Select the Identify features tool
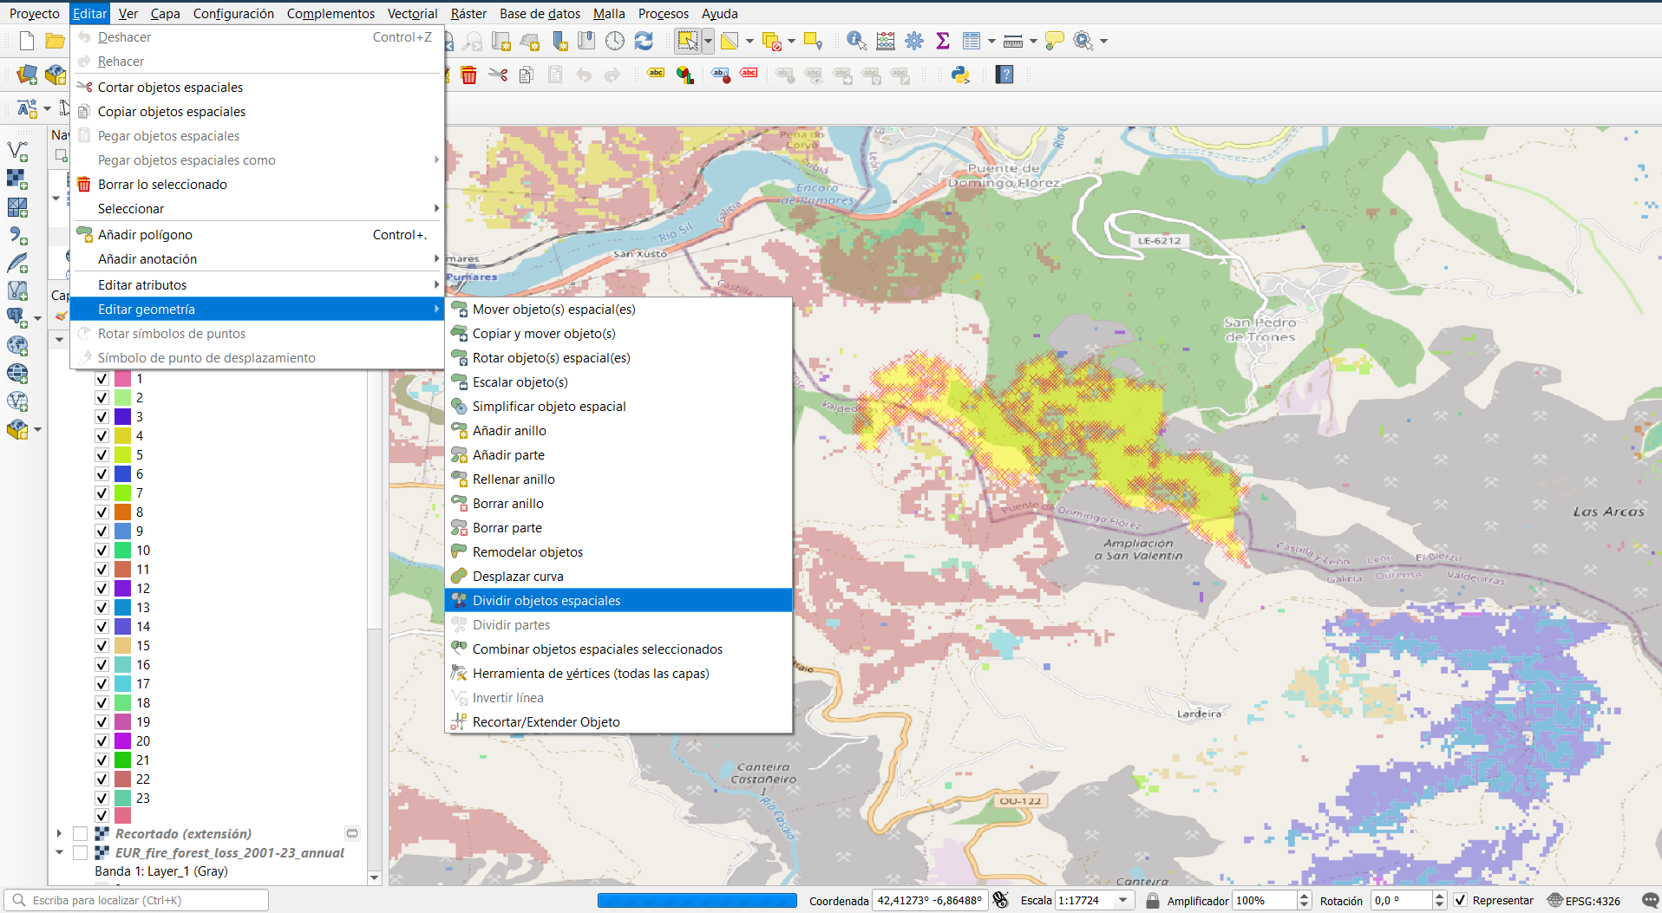1662x913 pixels. tap(856, 41)
